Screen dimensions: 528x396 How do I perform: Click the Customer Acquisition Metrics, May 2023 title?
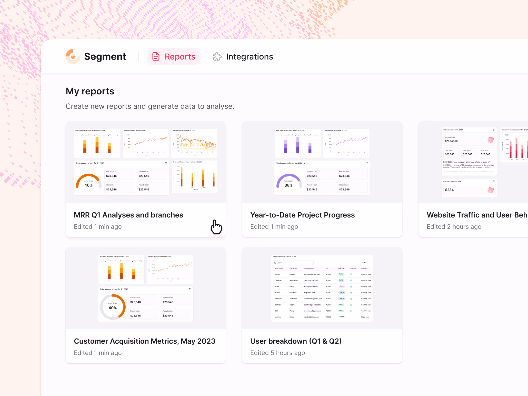click(145, 341)
